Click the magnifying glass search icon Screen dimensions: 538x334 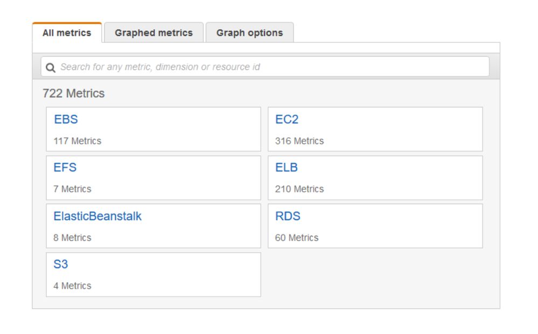[51, 67]
